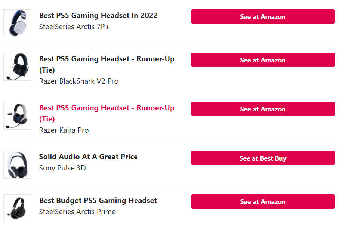Open SteelSeries Arctis 7P+ headset thumbnail
The height and width of the screenshot is (231, 343).
click(17, 23)
